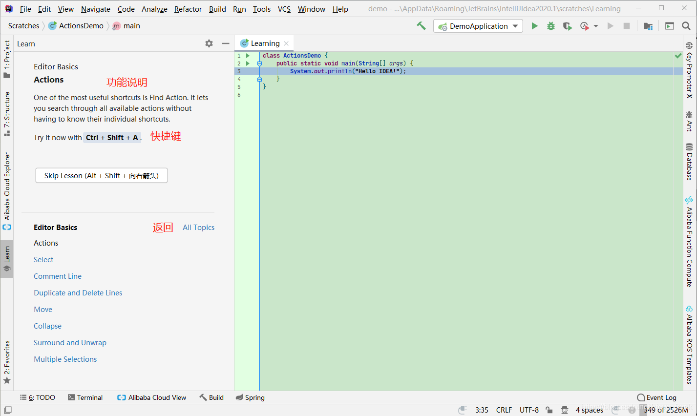Open Project Structure icon in toolbar
Viewport: 697px width, 416px height.
pyautogui.click(x=648, y=26)
